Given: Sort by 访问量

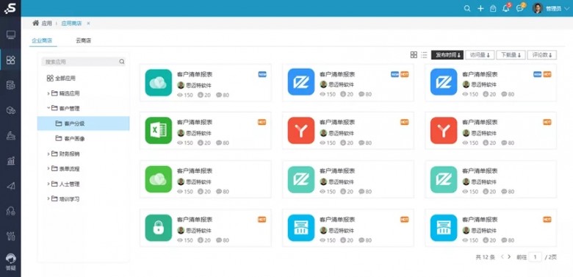Looking at the screenshot, I should pos(480,55).
